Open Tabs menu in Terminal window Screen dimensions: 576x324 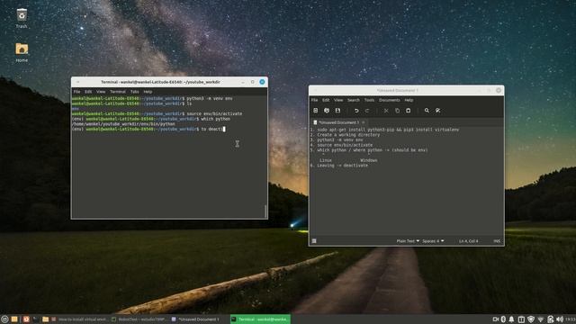coord(134,92)
